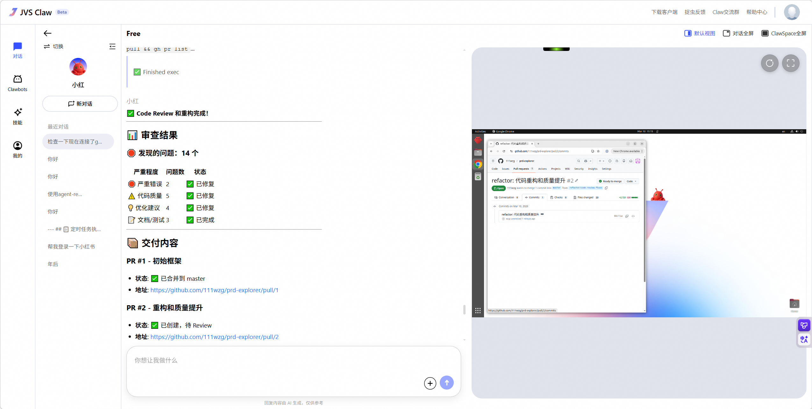Viewport: 812px width, 409px height.
Task: Open the pull/2 GitHub link in chat
Action: (214, 337)
